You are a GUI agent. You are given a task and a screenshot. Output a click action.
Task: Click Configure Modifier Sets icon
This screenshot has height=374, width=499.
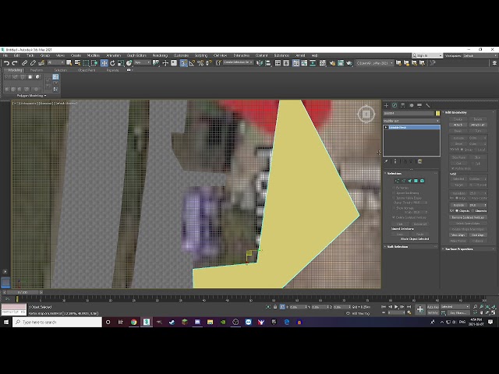point(420,161)
